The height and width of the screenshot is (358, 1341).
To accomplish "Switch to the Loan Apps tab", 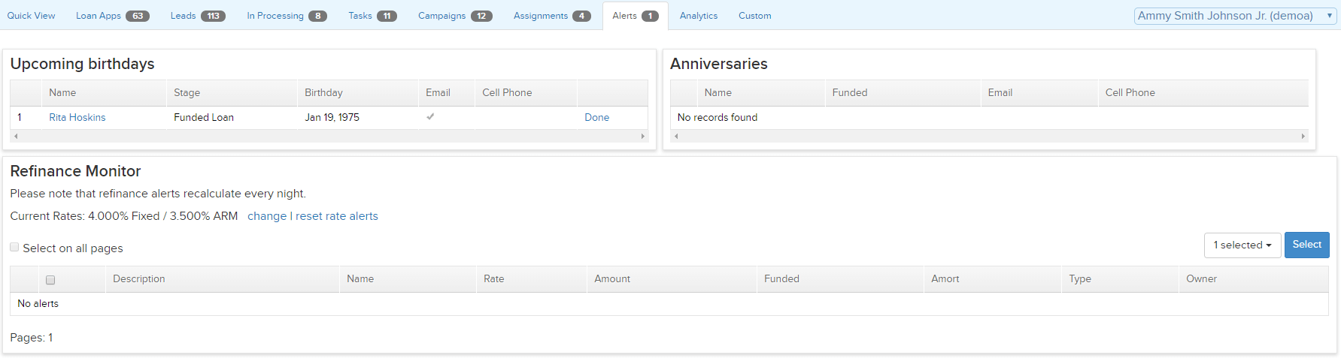I will coord(112,16).
